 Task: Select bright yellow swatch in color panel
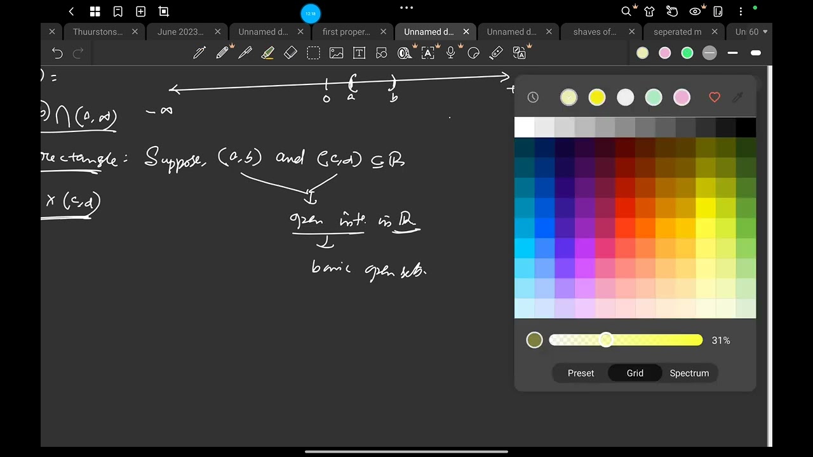(x=597, y=97)
